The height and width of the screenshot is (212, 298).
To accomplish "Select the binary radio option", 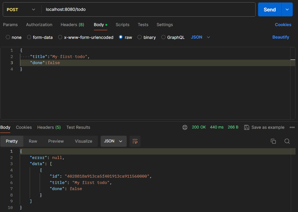I will pyautogui.click(x=139, y=37).
